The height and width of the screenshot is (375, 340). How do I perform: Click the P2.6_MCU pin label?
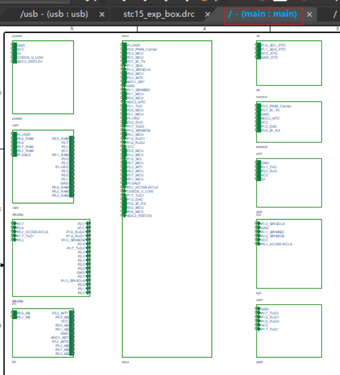coord(136,110)
